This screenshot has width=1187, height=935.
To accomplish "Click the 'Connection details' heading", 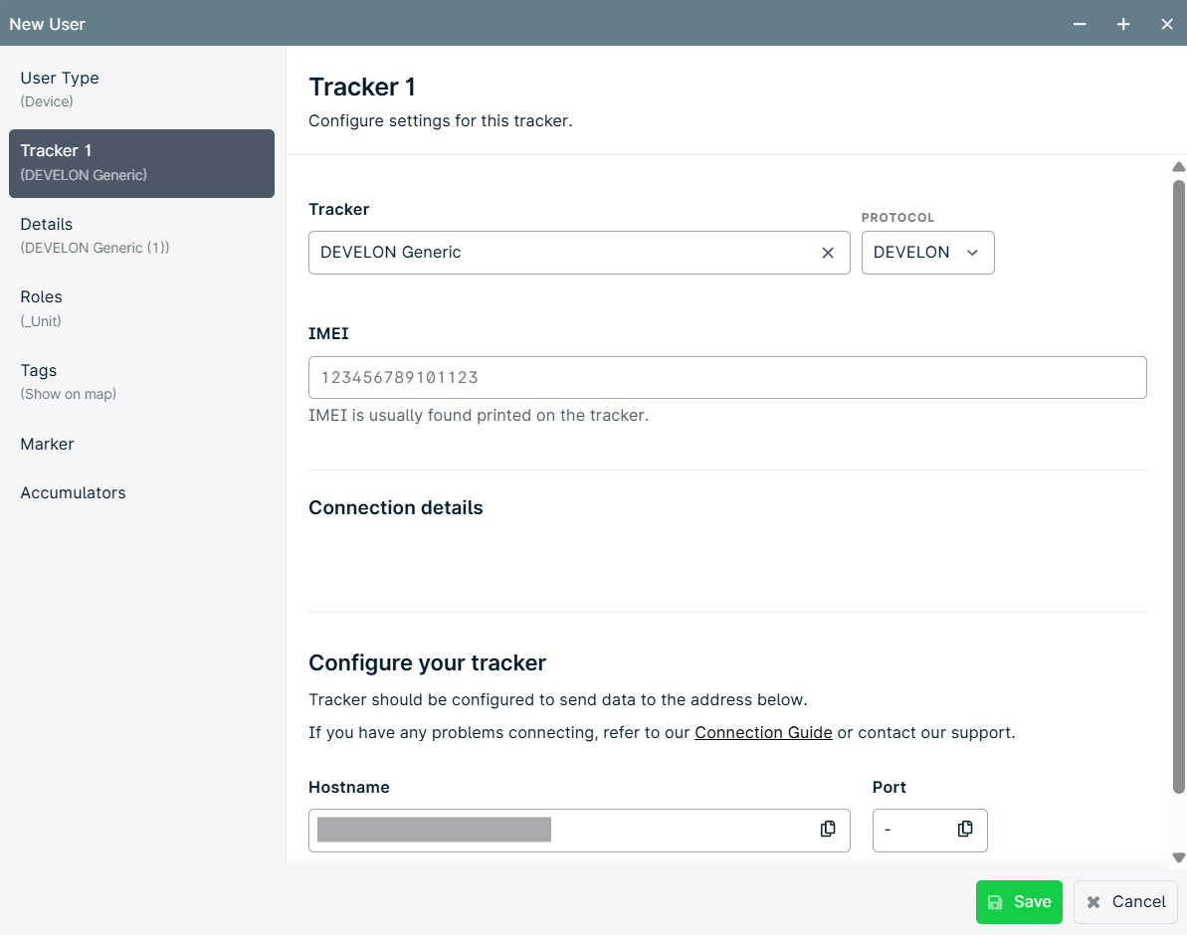I will (396, 508).
